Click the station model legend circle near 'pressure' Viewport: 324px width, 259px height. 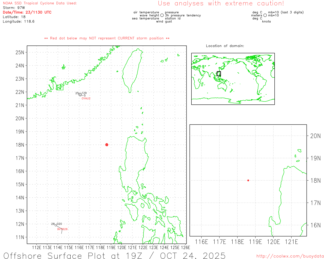(x=162, y=15)
